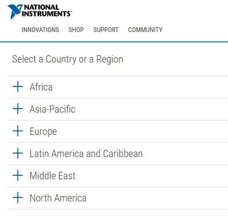The width and height of the screenshot is (228, 223).
Task: Expand North America using its plus icon
Action: coord(18,197)
